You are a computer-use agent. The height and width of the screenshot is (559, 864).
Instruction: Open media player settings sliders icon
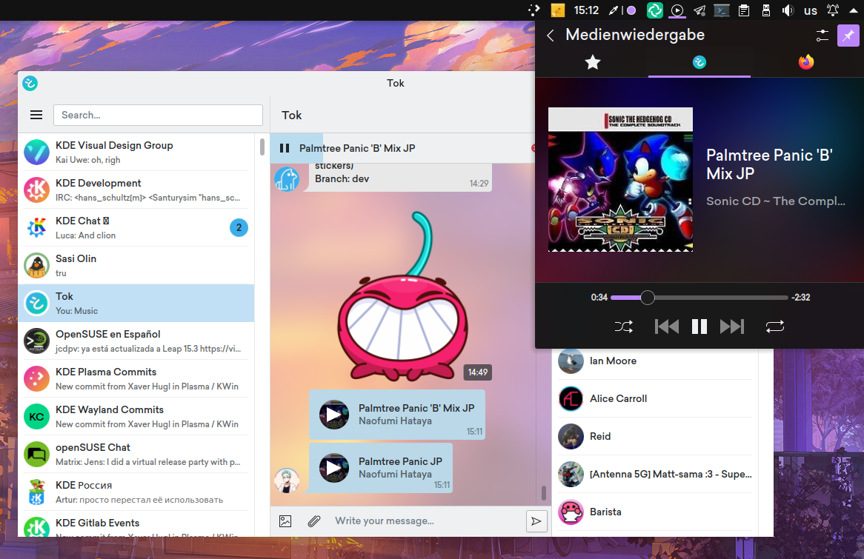822,36
